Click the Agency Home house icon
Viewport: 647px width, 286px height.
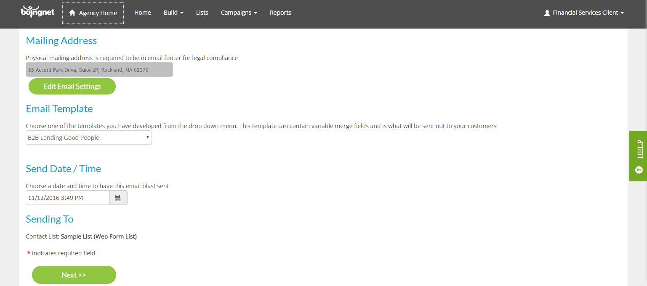72,13
